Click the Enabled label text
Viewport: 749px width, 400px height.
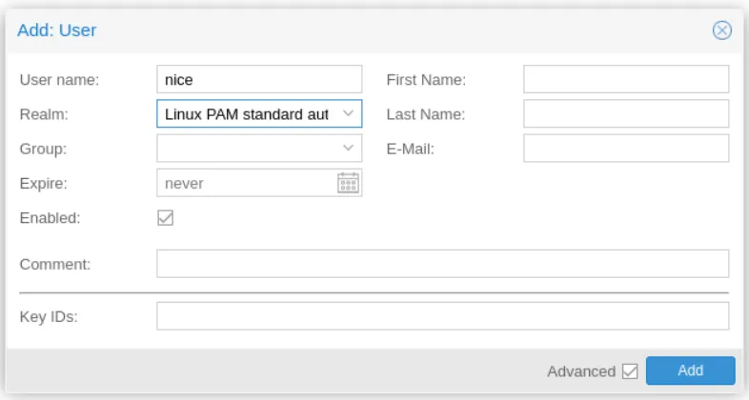coord(50,218)
